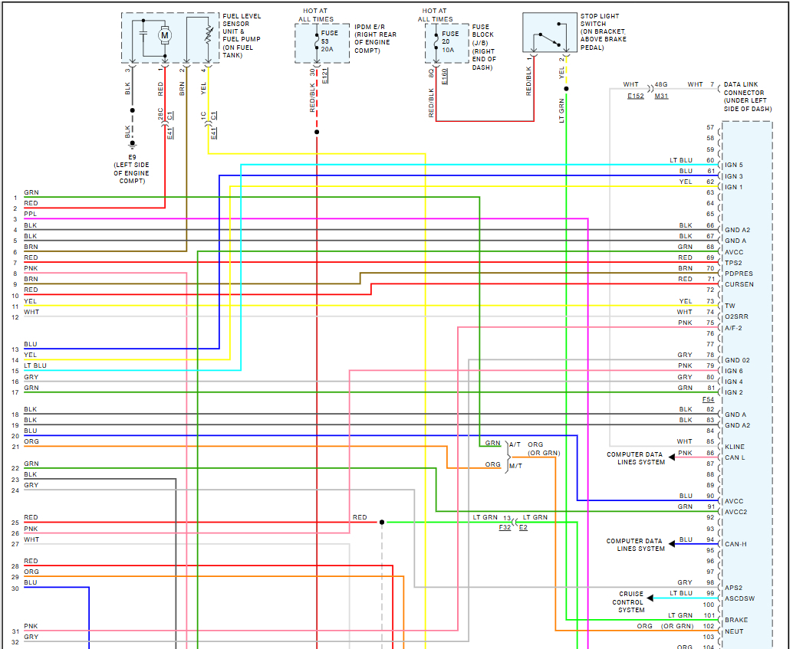This screenshot has height=649, width=793.
Task: Click the CURSEN terminal label
Action: pyautogui.click(x=739, y=284)
